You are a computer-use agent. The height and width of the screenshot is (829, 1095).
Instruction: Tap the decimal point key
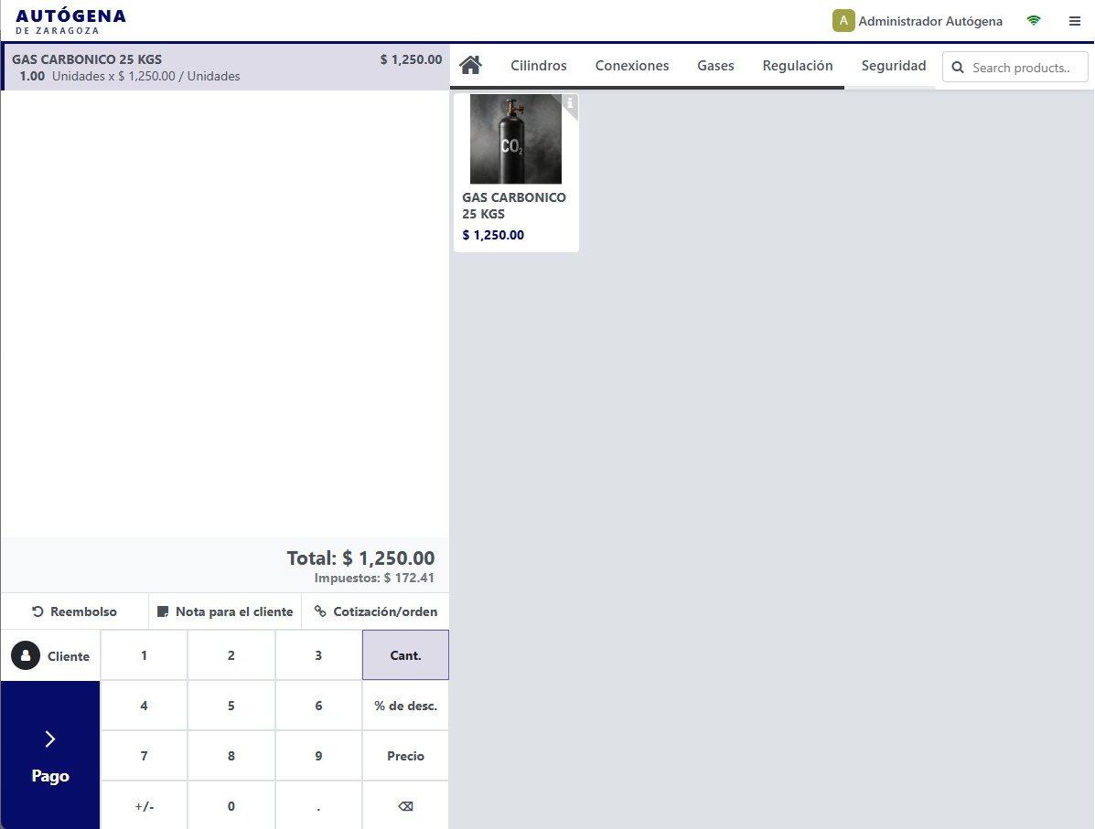point(318,806)
